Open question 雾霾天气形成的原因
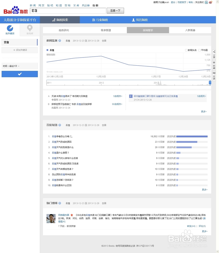Screen dimensions: 219x253 pos(62,142)
